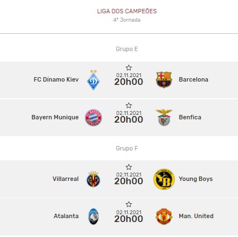Screen dimensions: 238x237
Task: Click the Villarreal club badge
Action: [x=93, y=179]
